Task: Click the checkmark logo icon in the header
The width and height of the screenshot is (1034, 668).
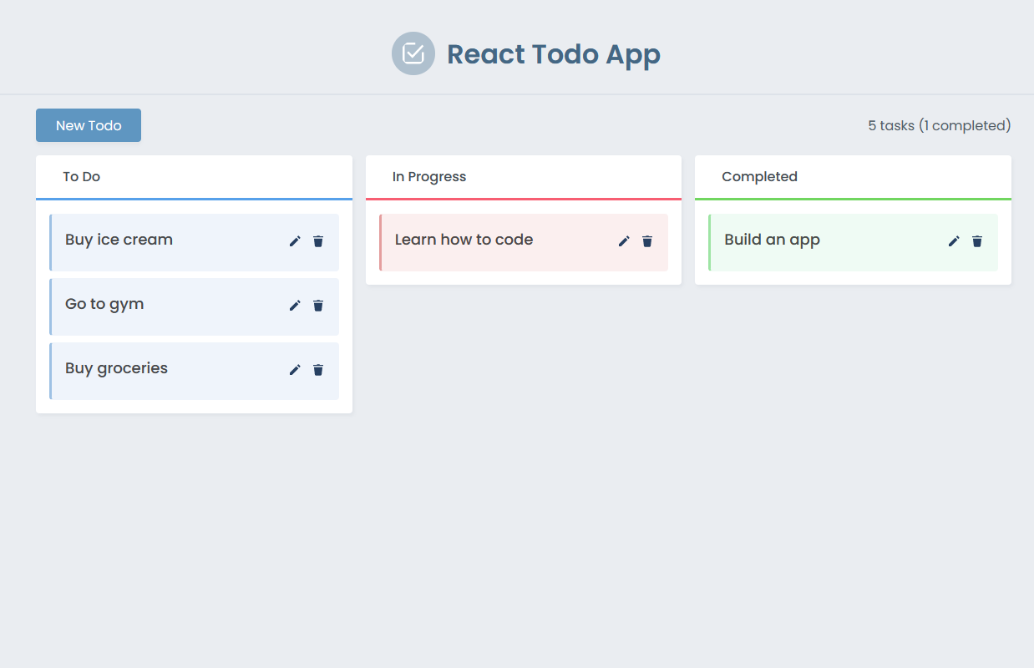Action: click(x=413, y=53)
